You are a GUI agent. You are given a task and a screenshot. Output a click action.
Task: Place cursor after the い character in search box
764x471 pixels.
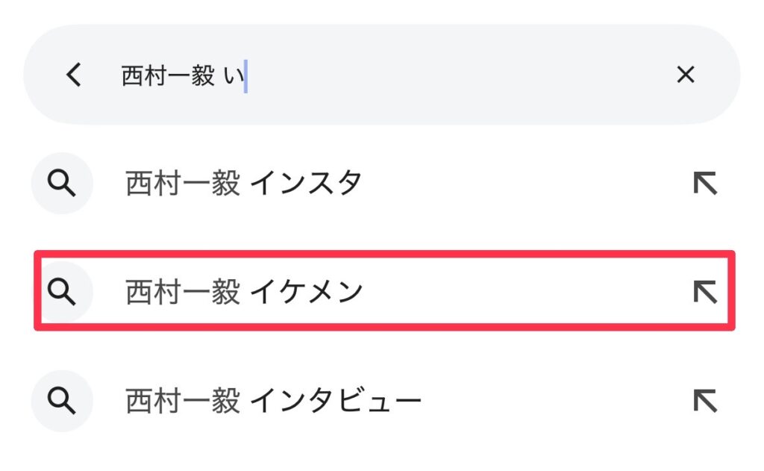(x=245, y=76)
